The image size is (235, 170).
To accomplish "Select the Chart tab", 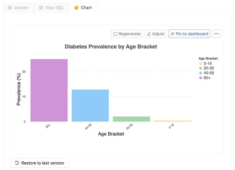I will point(83,8).
